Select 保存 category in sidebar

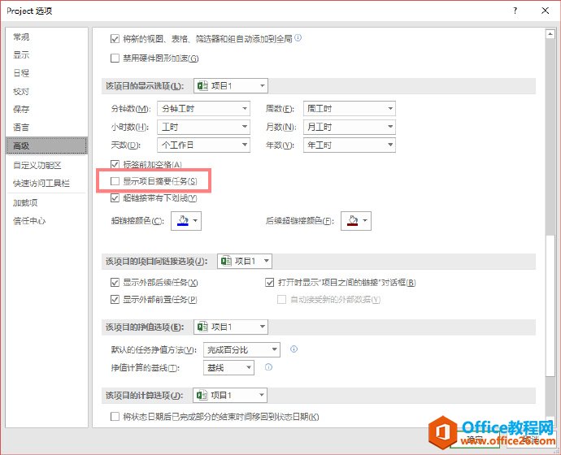(46, 109)
